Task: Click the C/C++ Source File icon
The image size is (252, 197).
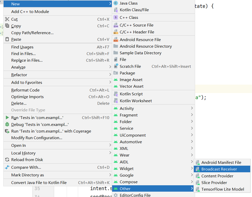Action: coord(116,25)
